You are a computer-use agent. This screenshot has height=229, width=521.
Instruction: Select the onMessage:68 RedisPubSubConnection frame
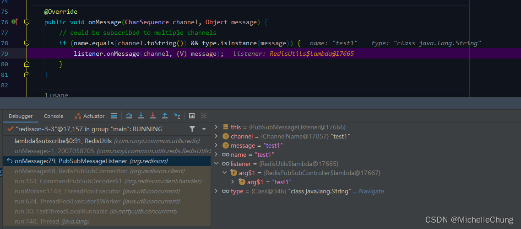[x=106, y=171]
